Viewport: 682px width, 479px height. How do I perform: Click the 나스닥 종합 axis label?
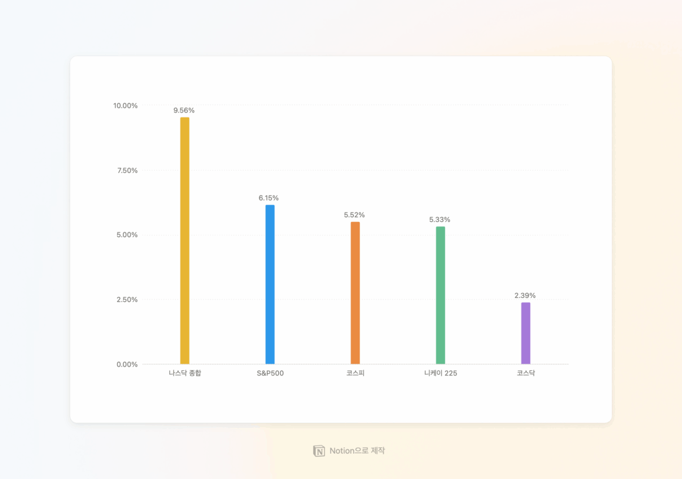[185, 373]
